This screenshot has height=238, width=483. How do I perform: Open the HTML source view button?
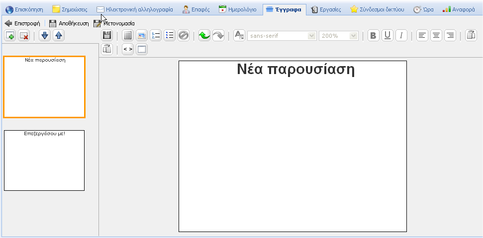tap(128, 49)
